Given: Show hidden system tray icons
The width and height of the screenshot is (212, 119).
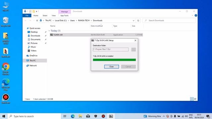Looking at the screenshot, I should 164,116.
